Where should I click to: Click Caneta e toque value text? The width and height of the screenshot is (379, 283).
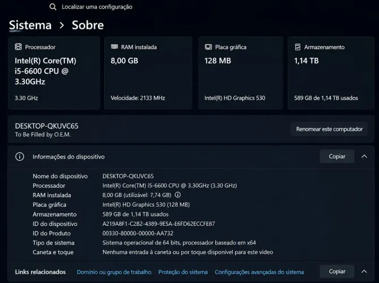[x=188, y=252]
